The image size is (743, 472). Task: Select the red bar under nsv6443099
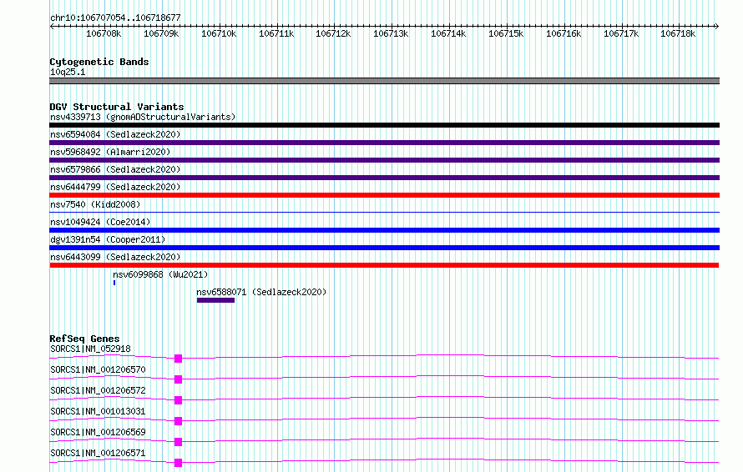pyautogui.click(x=384, y=265)
